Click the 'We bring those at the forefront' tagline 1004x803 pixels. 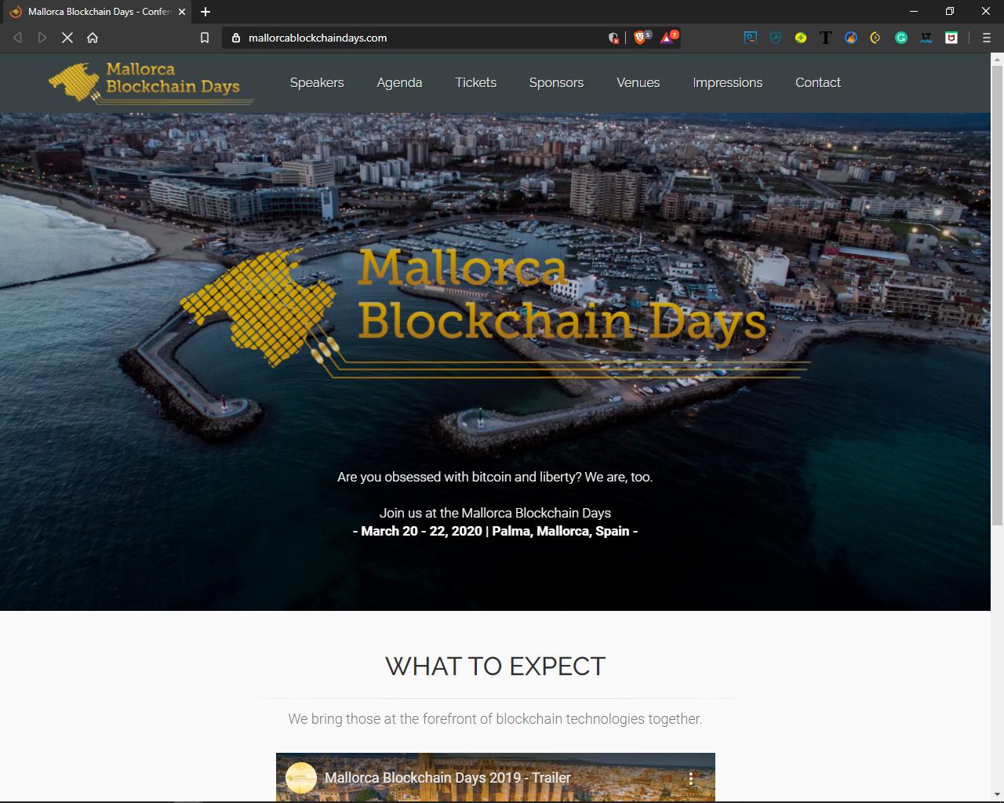[495, 719]
